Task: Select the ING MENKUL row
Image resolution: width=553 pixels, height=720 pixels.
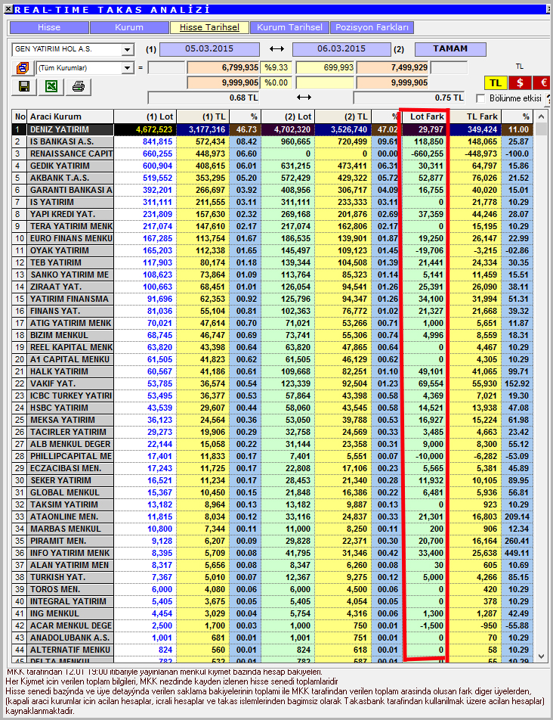Action: coord(273,613)
